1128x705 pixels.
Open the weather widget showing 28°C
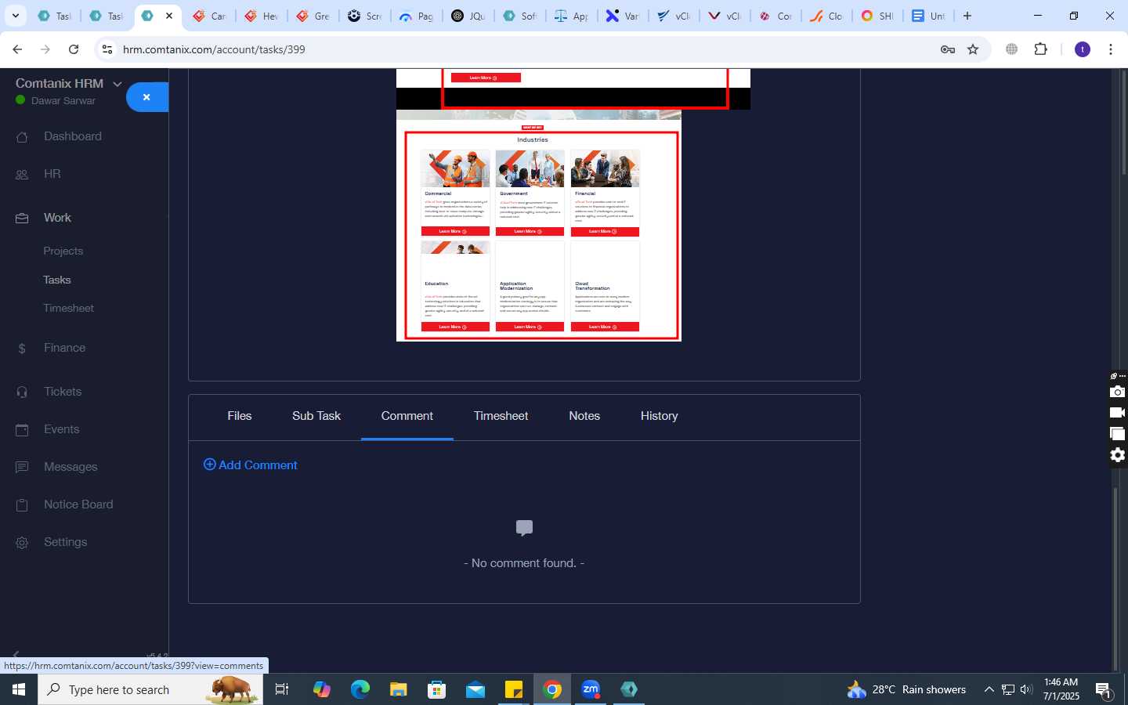(x=906, y=689)
